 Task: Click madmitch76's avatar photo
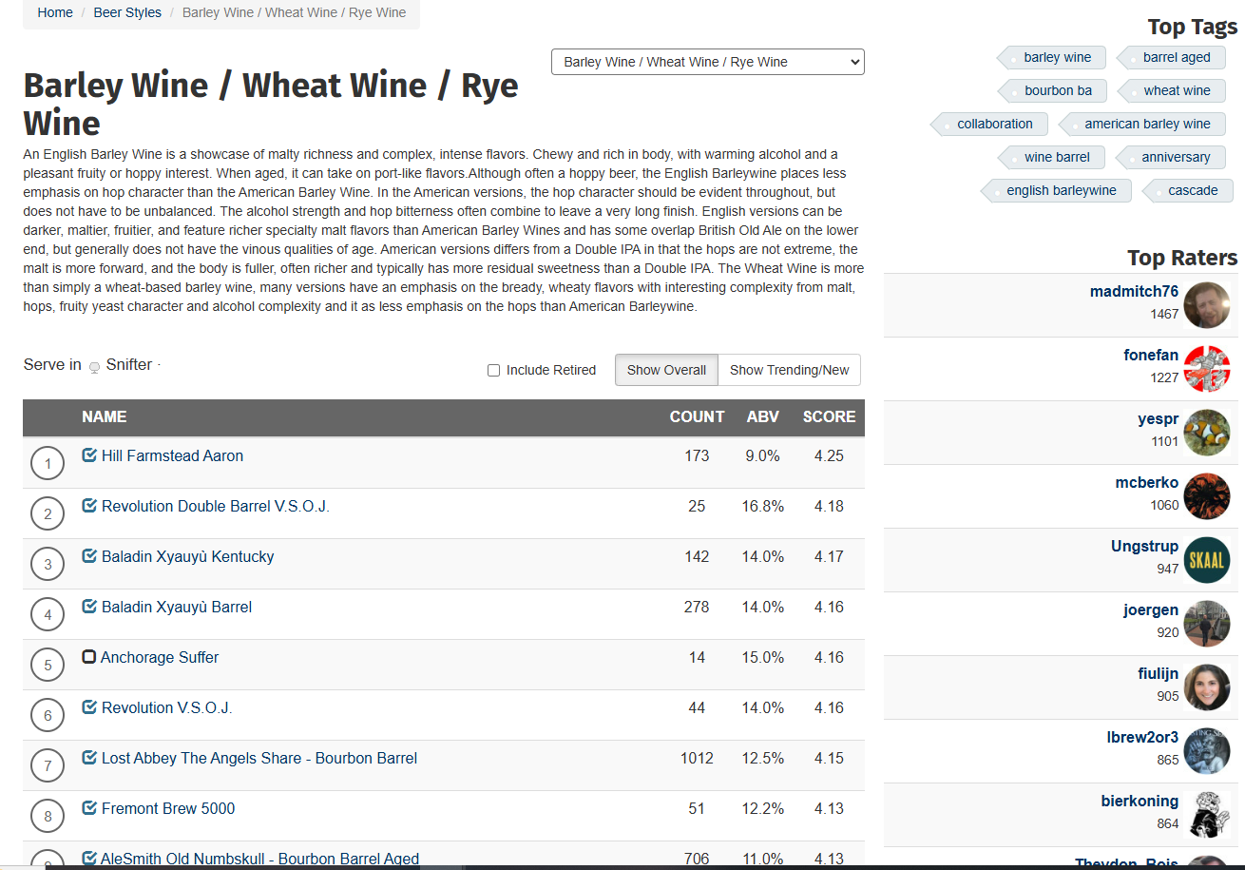(1207, 305)
